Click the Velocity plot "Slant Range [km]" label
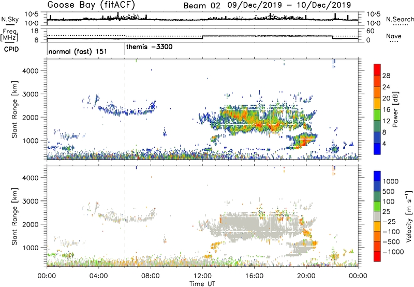 click(14, 217)
